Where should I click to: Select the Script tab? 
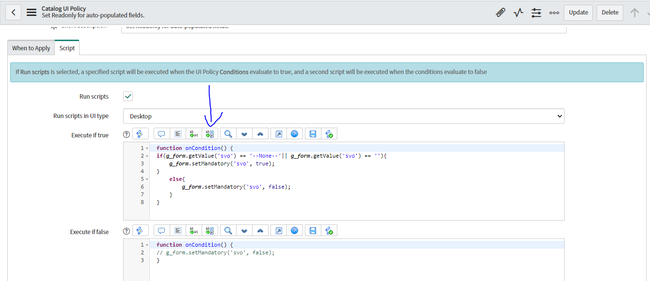pyautogui.click(x=67, y=48)
